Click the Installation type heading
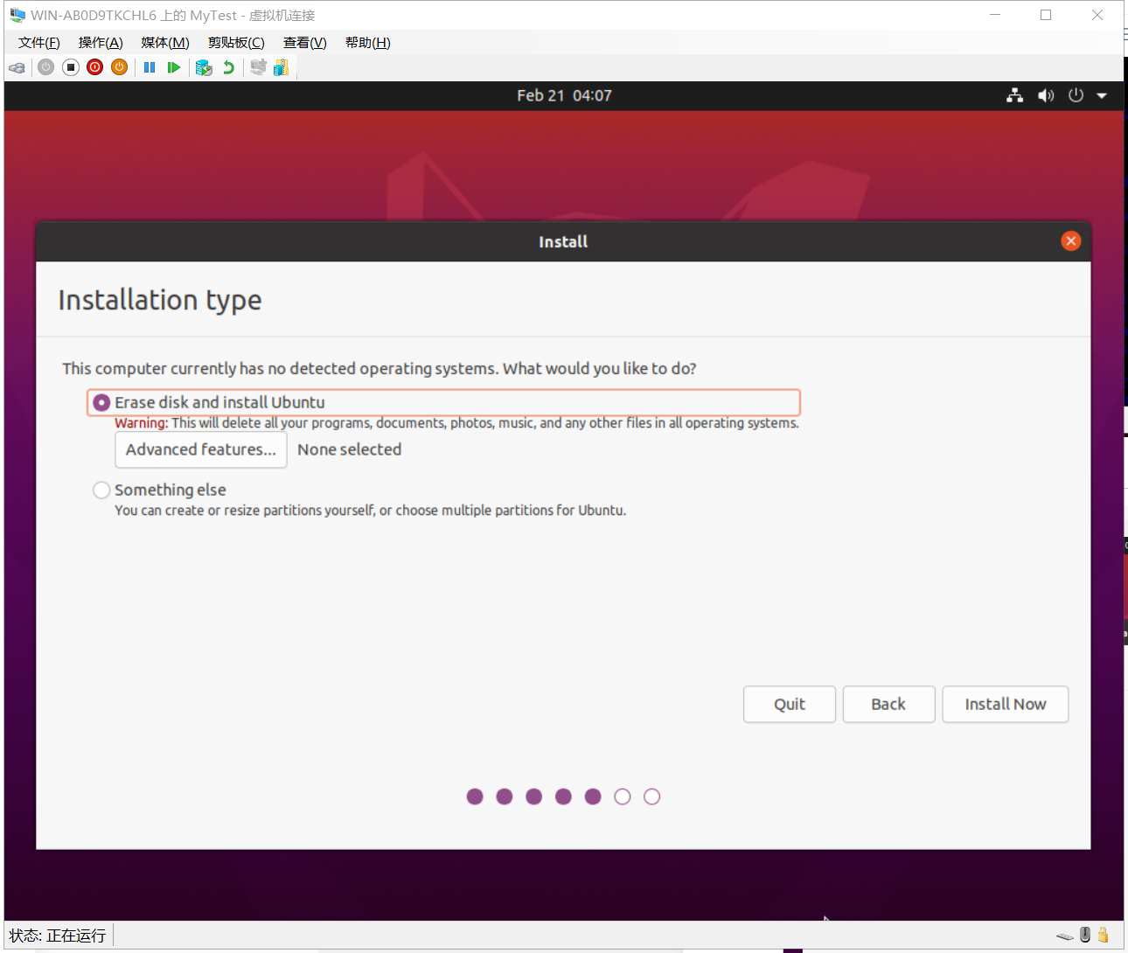This screenshot has height=953, width=1128. tap(160, 300)
